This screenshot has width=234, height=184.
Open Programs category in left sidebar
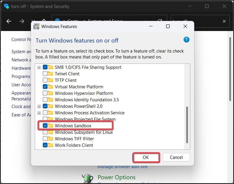coord(21,76)
